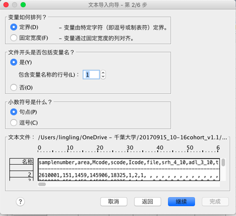Click the green zoom window button
This screenshot has height=216, width=236.
pyautogui.click(x=23, y=5)
